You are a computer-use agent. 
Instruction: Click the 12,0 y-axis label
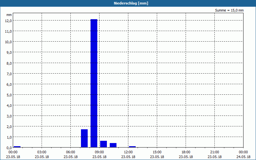coord(8,20)
